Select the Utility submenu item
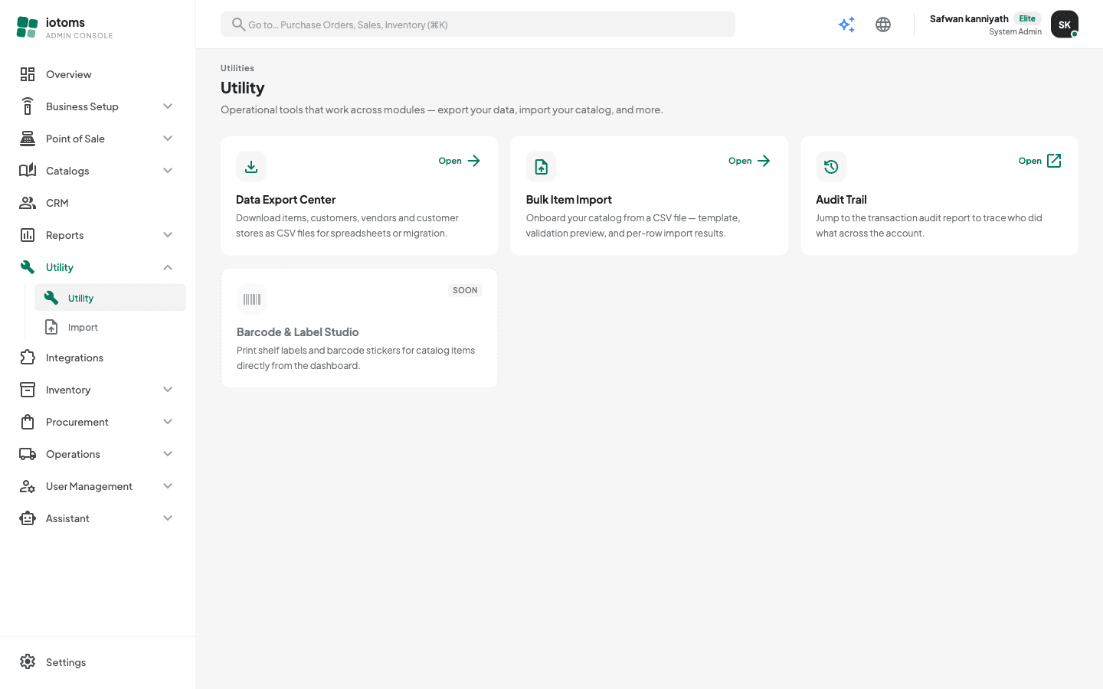 coord(110,298)
